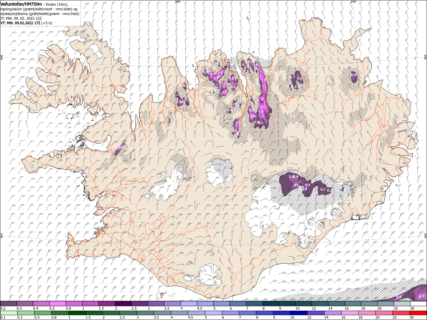Select the initial time line IT: Mið. 09. 02. 2022 12Z
427x320 pixels.
tap(21, 18)
